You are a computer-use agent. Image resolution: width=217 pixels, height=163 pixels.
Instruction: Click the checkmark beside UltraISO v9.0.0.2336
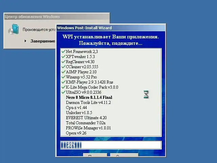(63, 92)
